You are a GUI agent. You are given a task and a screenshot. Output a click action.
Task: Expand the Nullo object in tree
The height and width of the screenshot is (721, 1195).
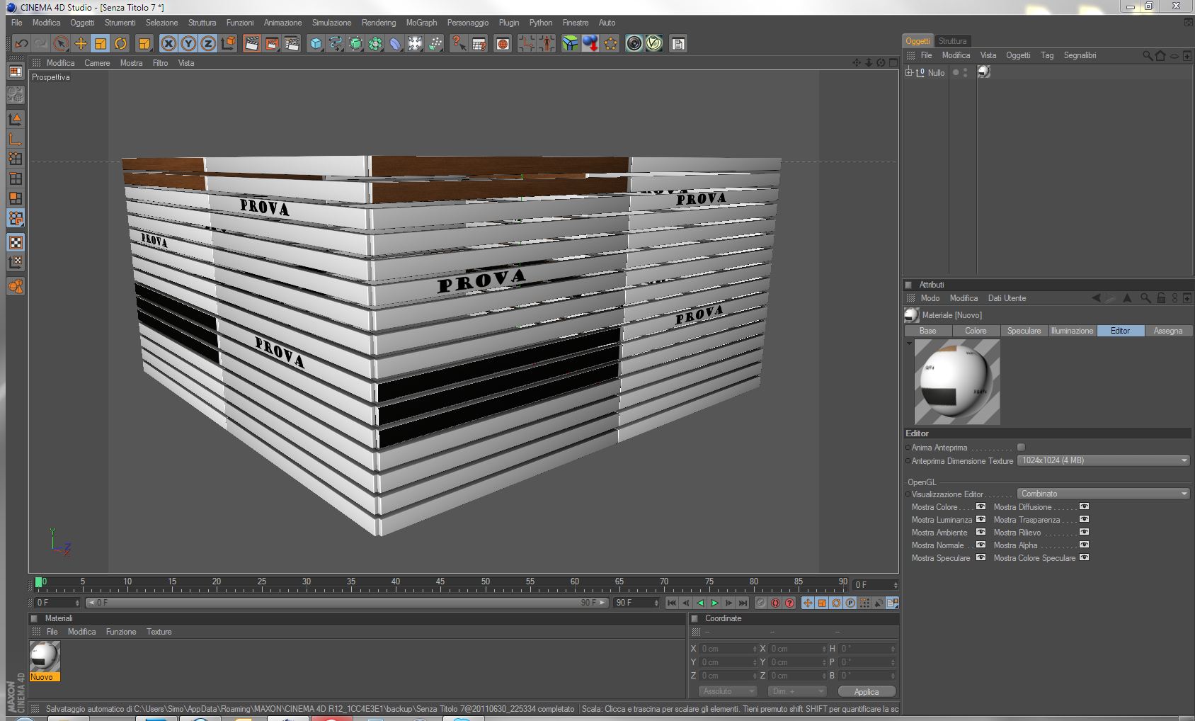pyautogui.click(x=909, y=72)
